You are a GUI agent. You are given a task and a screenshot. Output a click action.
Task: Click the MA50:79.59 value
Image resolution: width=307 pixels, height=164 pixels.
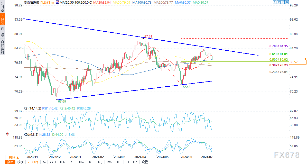pyautogui.click(x=121, y=3)
